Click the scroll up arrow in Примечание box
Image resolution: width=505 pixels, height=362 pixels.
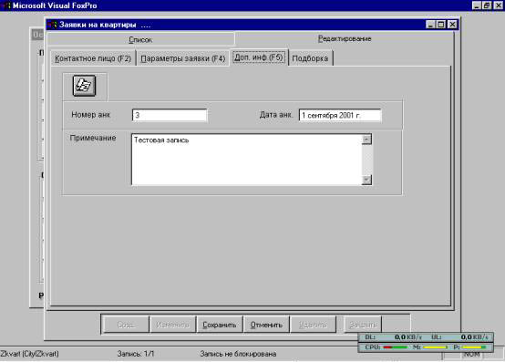tap(366, 140)
